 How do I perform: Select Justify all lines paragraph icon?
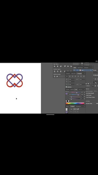pyautogui.click(x=84, y=76)
